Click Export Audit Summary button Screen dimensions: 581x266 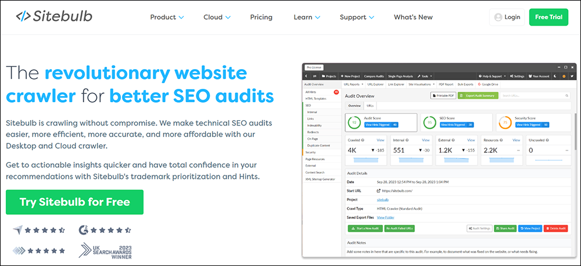click(478, 96)
